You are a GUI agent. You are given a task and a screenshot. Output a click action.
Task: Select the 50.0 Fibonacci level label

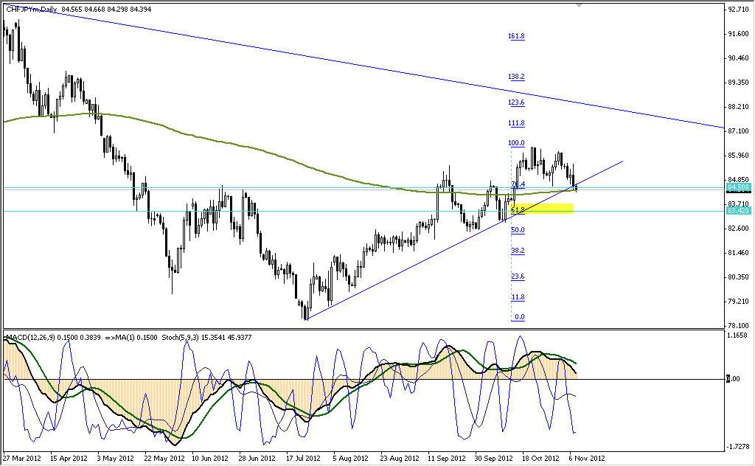coord(518,230)
